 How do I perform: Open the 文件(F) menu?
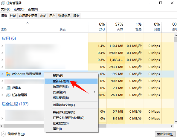[x=5, y=9]
